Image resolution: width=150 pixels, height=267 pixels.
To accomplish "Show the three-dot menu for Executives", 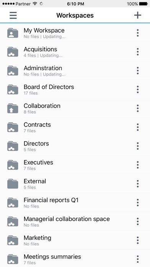I will [138, 165].
